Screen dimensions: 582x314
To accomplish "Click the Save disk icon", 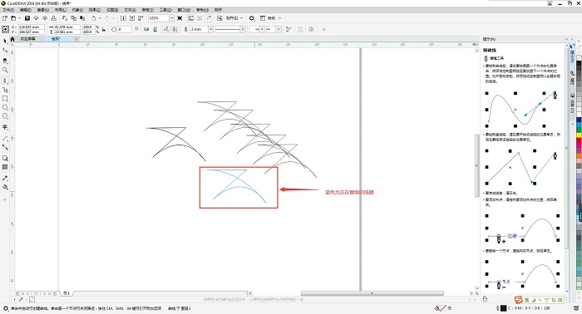I will 27,18.
